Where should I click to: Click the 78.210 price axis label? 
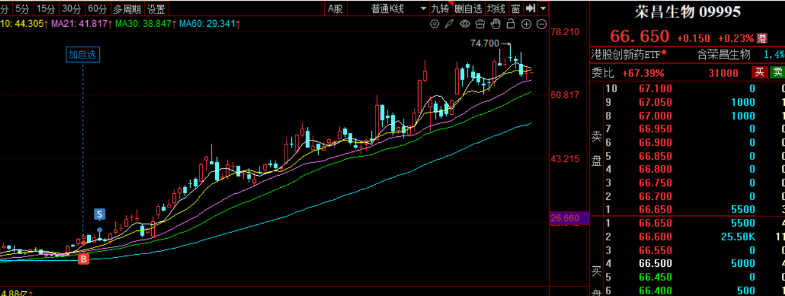pos(564,32)
